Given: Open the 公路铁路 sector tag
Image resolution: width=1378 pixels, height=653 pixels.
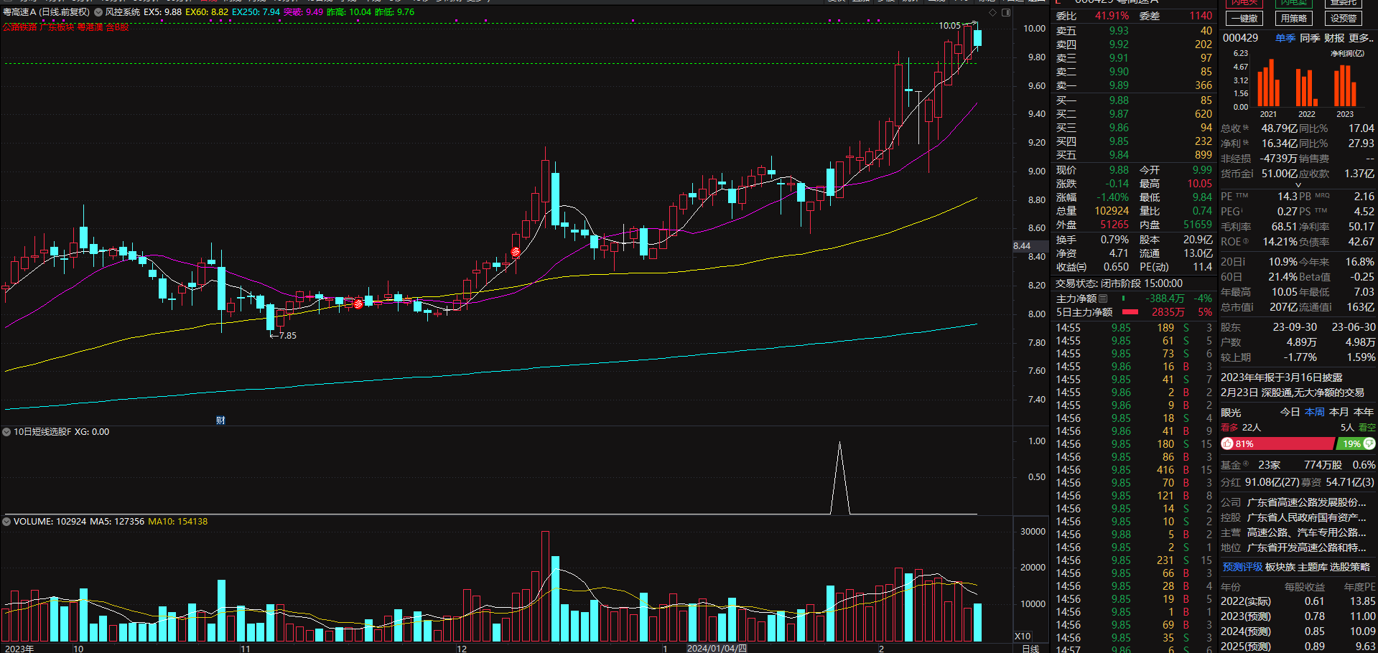Looking at the screenshot, I should (x=19, y=27).
